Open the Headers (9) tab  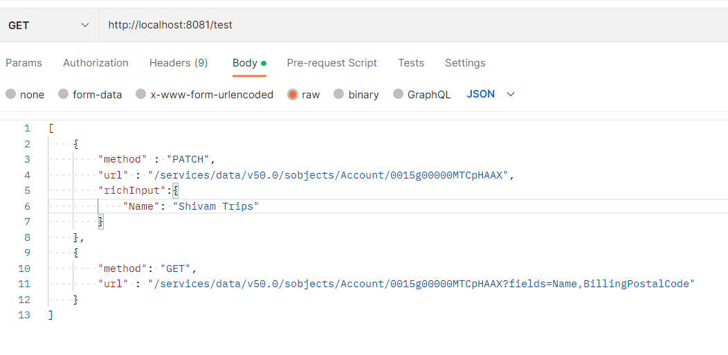[179, 63]
